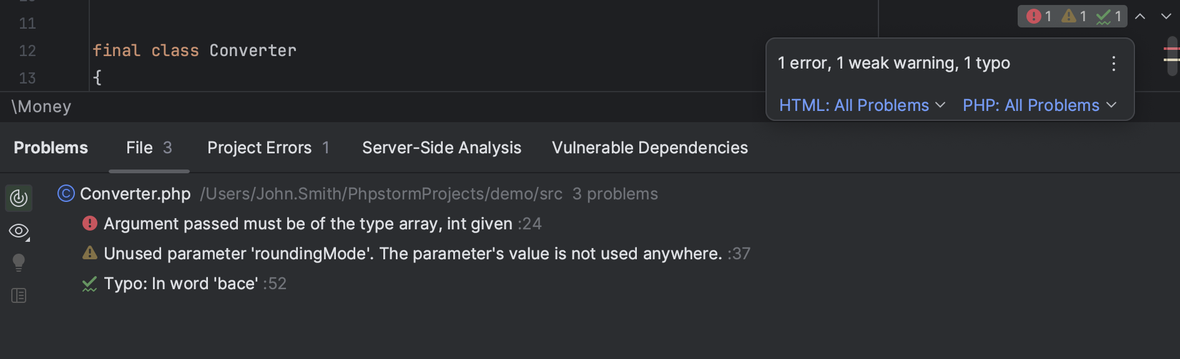Jump to previous highlighted problem arrow
The image size is (1180, 359).
(1140, 16)
